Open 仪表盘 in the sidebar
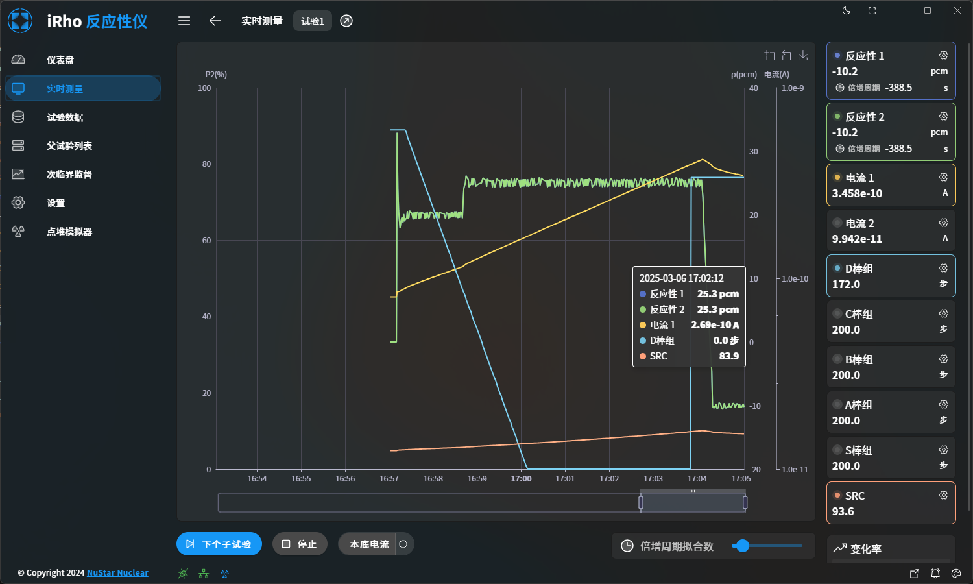 [x=83, y=60]
